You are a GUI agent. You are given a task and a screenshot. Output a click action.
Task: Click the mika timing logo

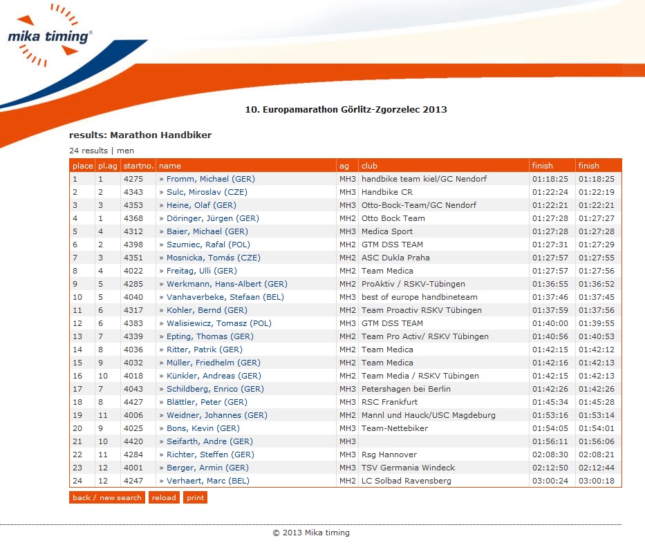click(50, 36)
